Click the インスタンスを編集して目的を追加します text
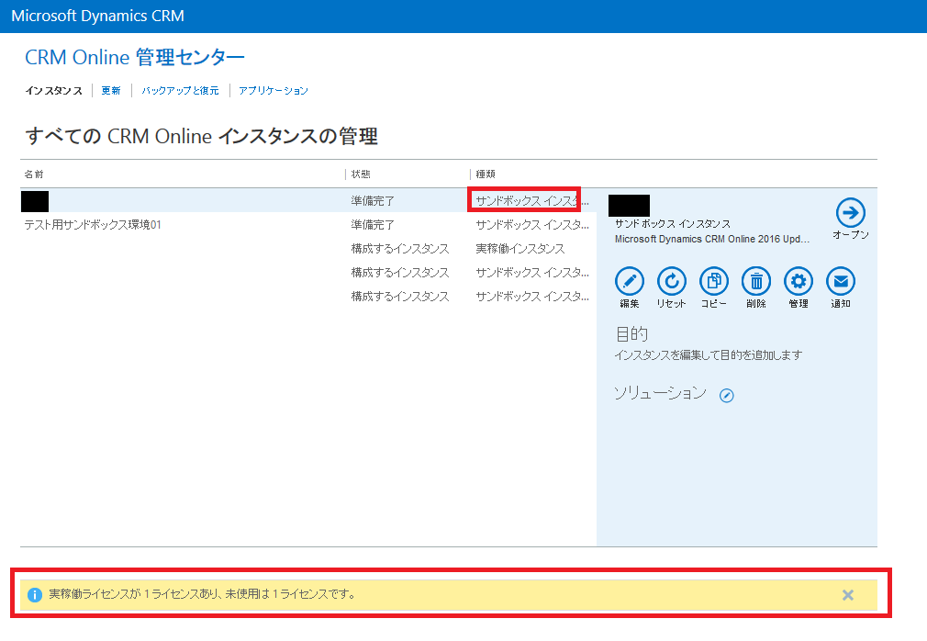 coord(709,354)
